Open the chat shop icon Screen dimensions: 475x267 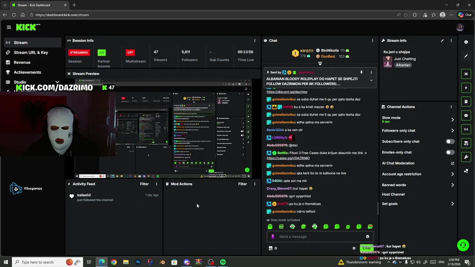pyautogui.click(x=271, y=248)
